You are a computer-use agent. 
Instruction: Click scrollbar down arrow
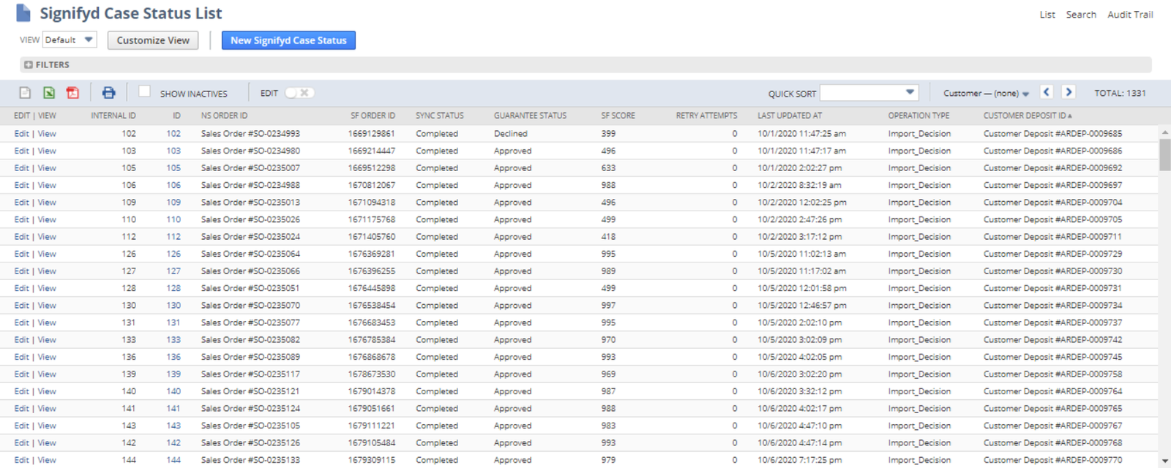coord(1164,461)
